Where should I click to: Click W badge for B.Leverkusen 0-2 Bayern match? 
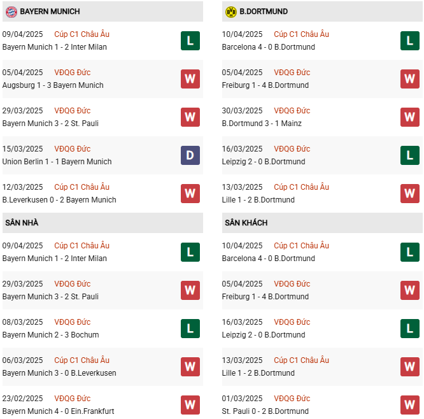coord(190,194)
